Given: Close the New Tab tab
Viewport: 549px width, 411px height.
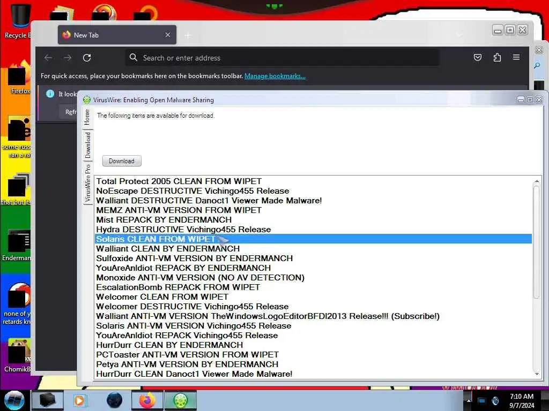Looking at the screenshot, I should coord(168,35).
